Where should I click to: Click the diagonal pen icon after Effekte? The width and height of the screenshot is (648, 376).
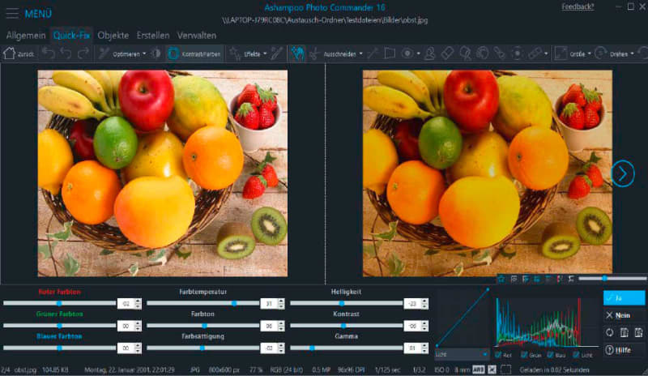(x=276, y=53)
